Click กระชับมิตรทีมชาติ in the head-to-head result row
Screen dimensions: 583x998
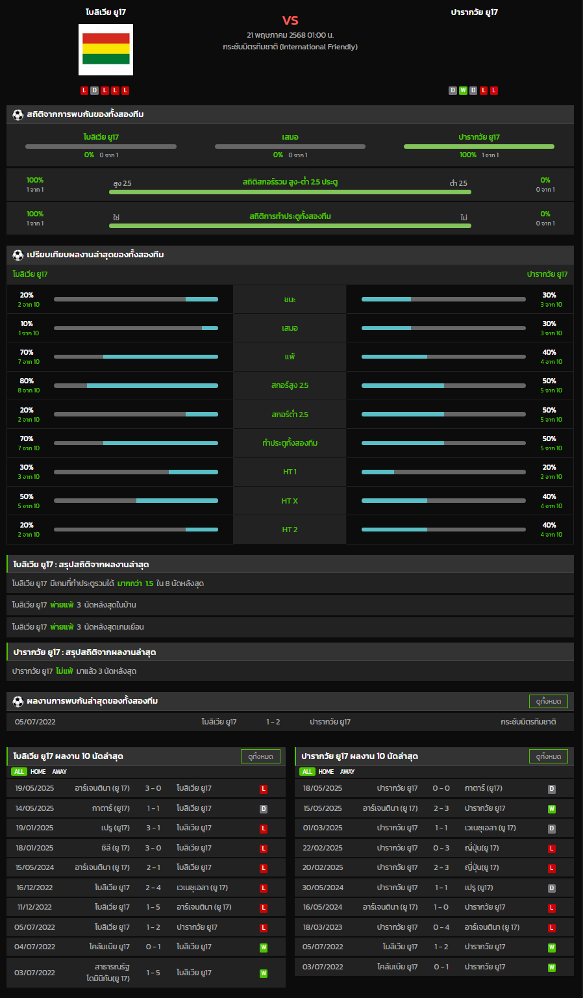[x=528, y=722]
